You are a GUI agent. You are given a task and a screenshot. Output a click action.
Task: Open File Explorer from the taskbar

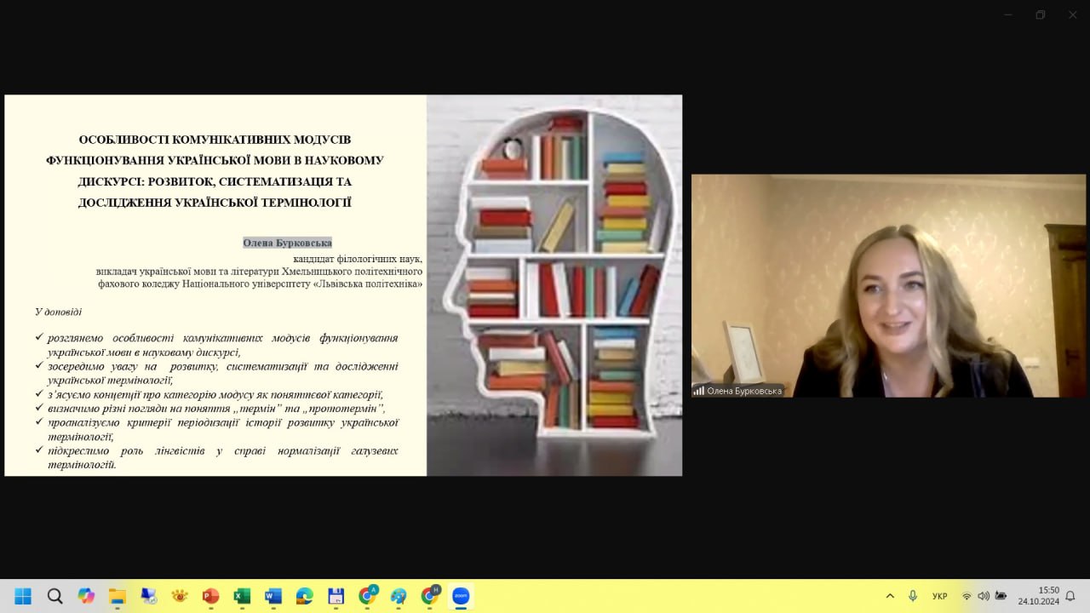pos(117,596)
